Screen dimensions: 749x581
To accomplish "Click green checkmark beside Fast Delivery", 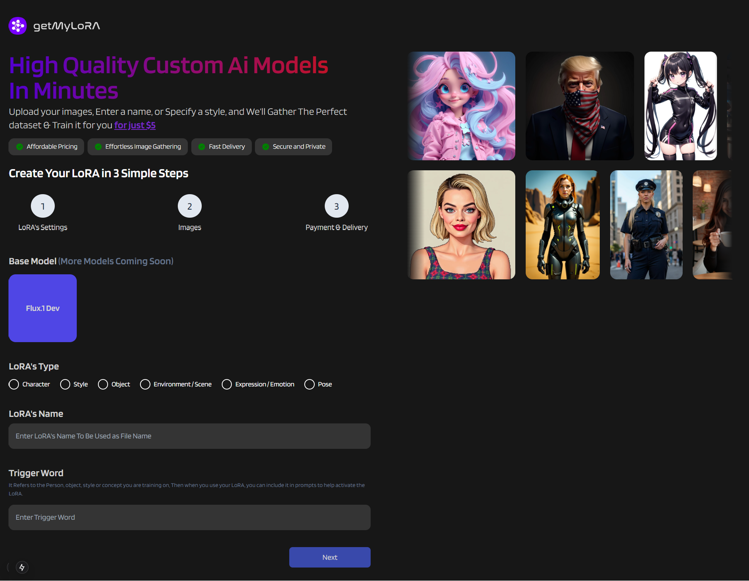I will (202, 147).
